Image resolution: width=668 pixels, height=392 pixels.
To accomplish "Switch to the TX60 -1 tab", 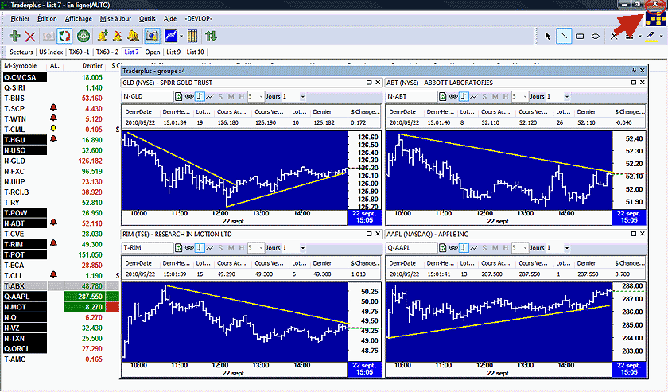I will point(80,52).
